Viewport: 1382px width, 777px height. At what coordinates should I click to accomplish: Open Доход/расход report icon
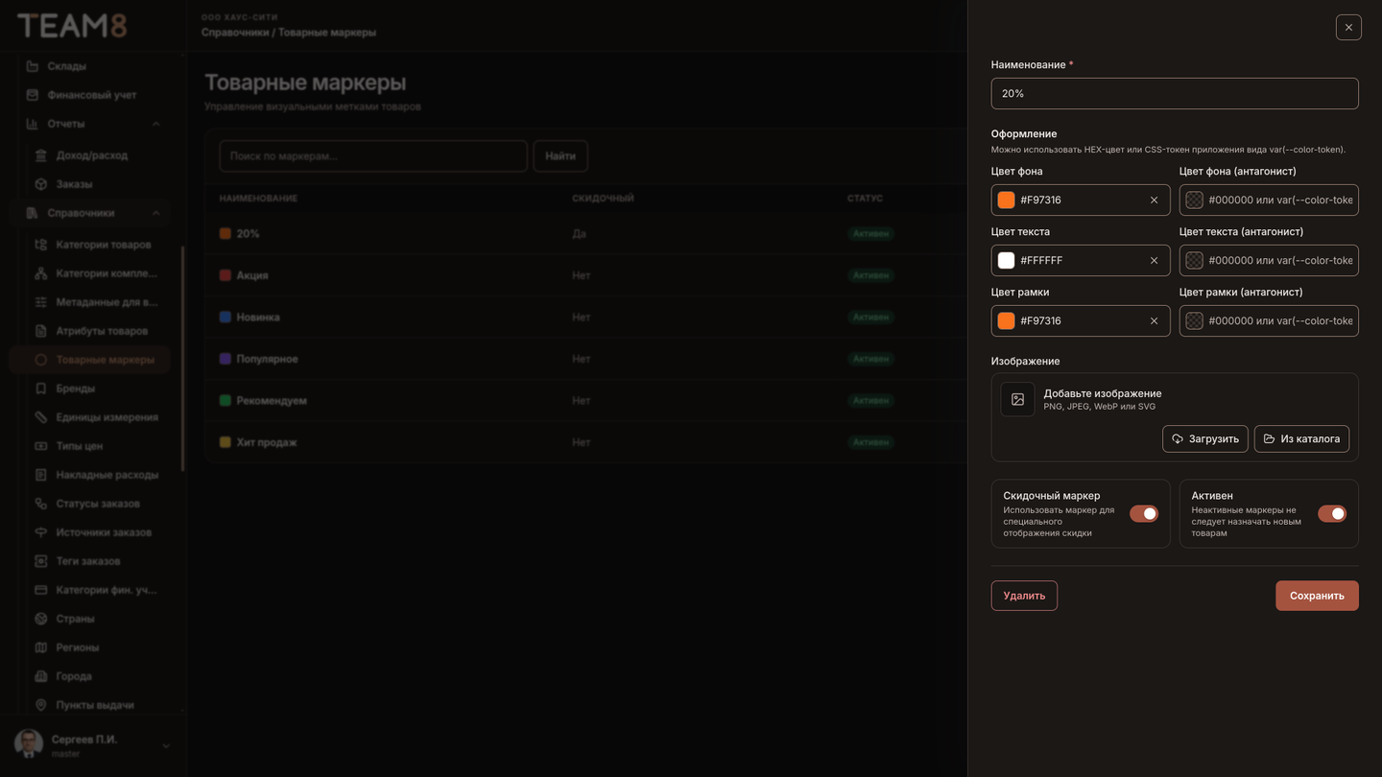[x=40, y=155]
